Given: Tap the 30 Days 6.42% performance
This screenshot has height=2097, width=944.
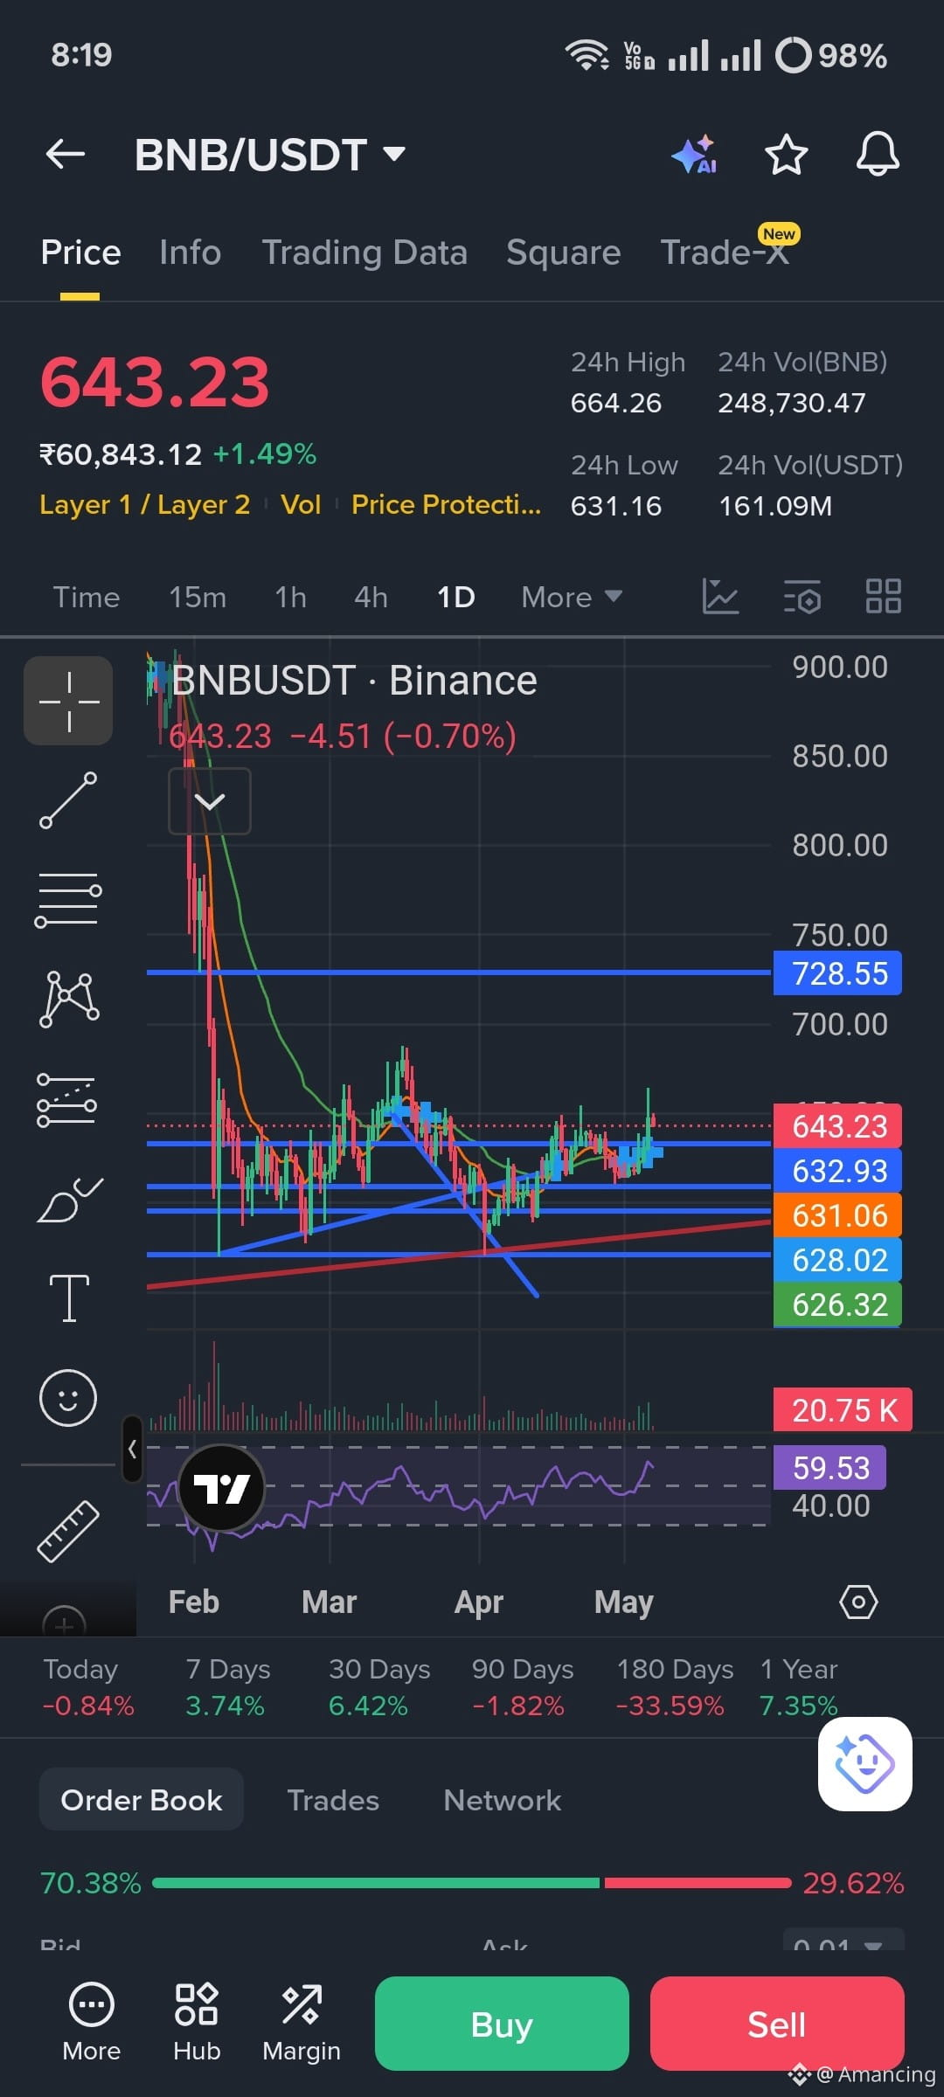Looking at the screenshot, I should [x=378, y=1687].
